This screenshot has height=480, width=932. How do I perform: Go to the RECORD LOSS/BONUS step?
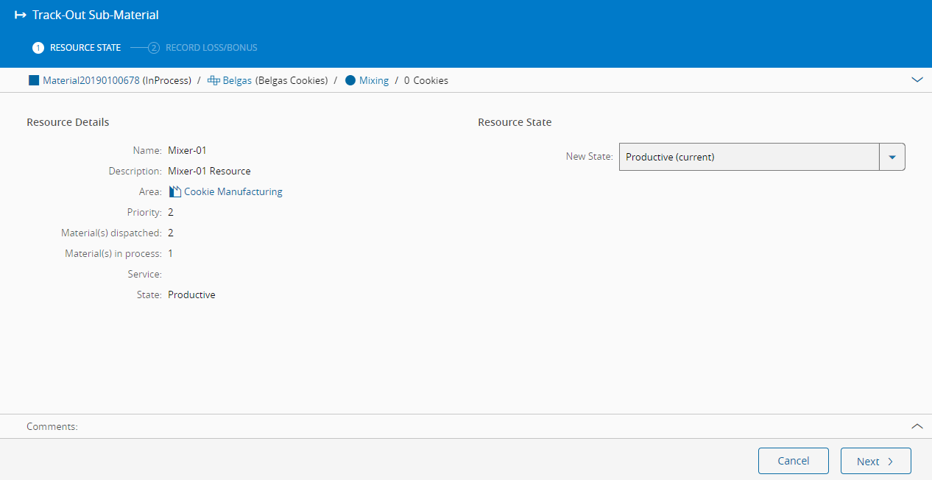coord(211,48)
